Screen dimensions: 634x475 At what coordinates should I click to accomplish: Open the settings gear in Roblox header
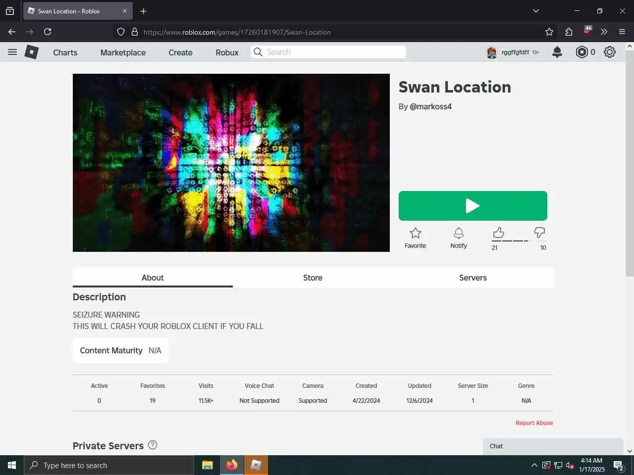pos(610,52)
